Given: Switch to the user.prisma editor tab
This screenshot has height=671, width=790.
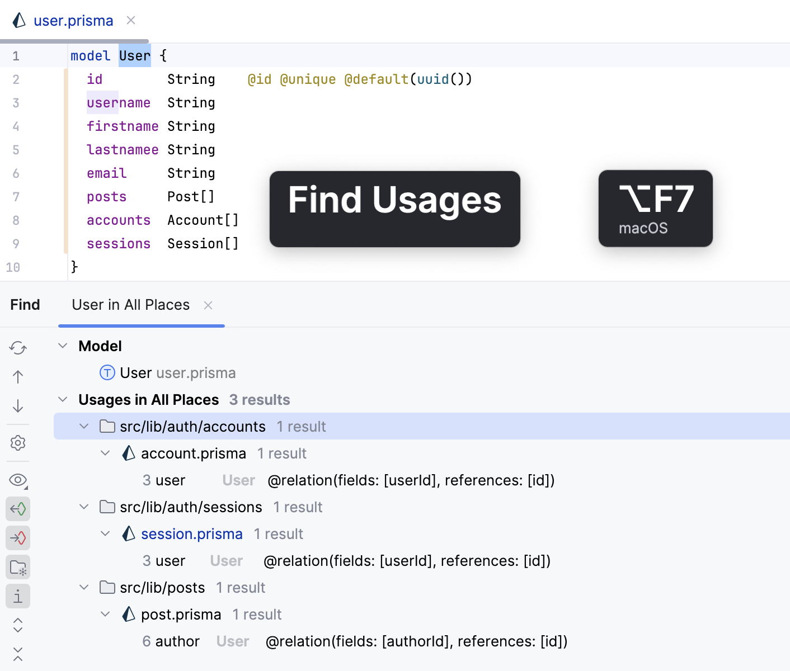Looking at the screenshot, I should [x=73, y=20].
